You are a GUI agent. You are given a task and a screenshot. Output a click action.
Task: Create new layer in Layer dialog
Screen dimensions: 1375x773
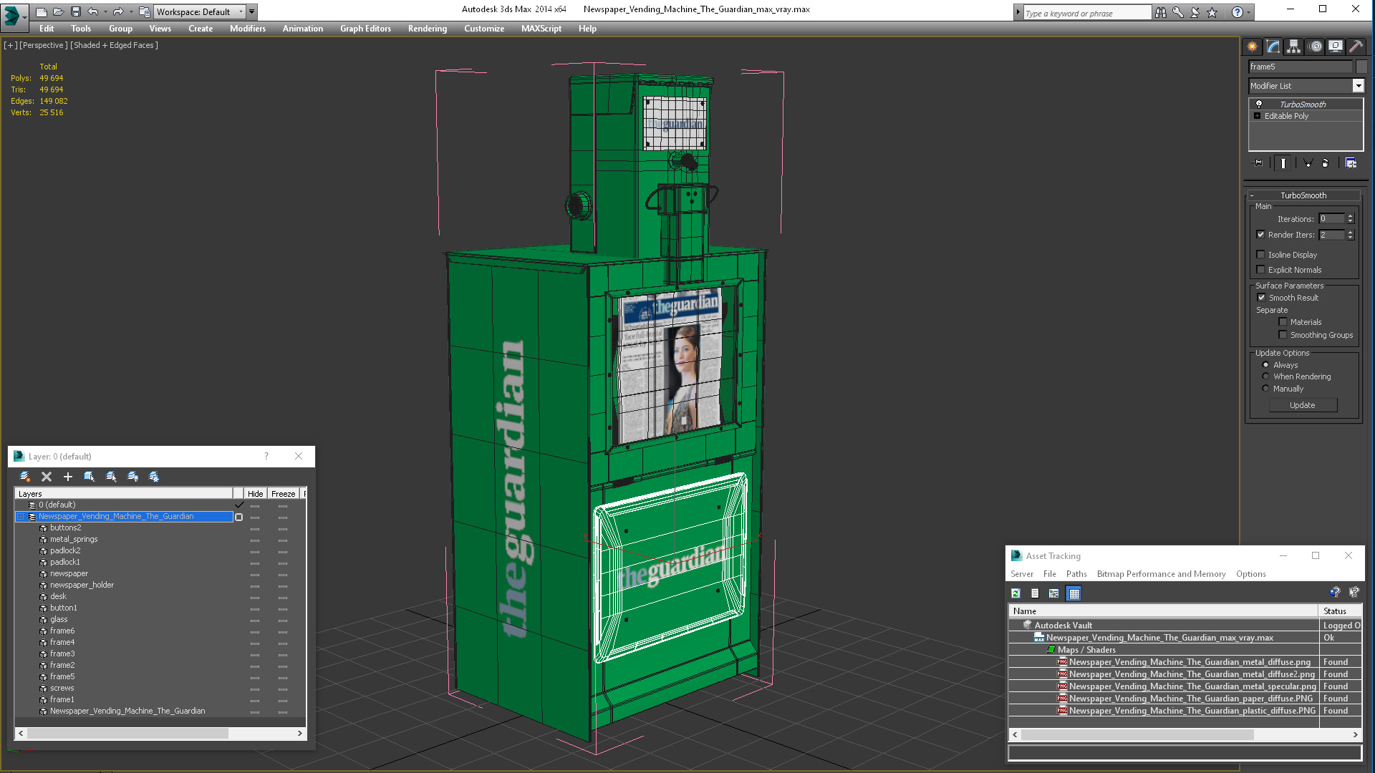tap(25, 477)
